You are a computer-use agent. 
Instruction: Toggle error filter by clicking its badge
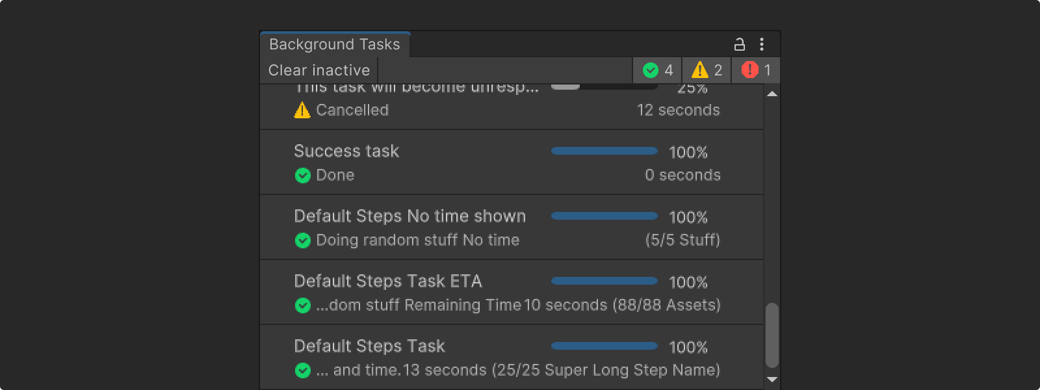[755, 70]
